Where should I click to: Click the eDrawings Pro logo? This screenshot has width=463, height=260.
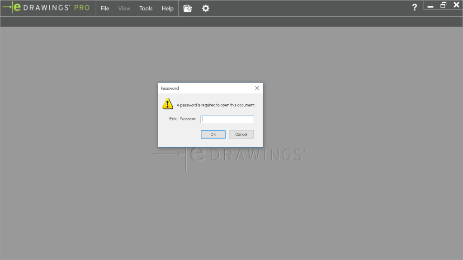point(46,8)
